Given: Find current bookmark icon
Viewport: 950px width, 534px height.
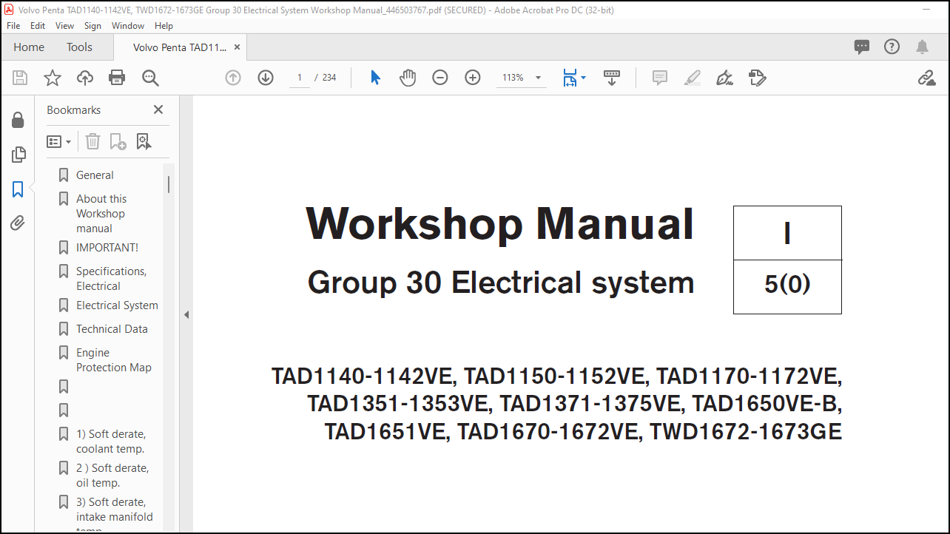Looking at the screenshot, I should pyautogui.click(x=144, y=141).
